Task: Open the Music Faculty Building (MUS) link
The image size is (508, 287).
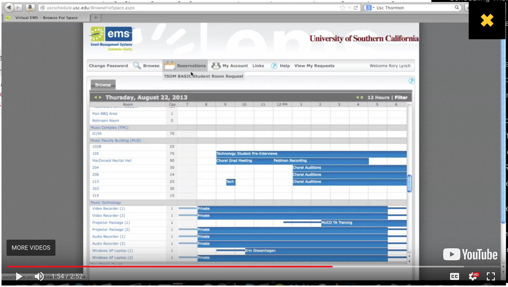Action: [x=116, y=140]
